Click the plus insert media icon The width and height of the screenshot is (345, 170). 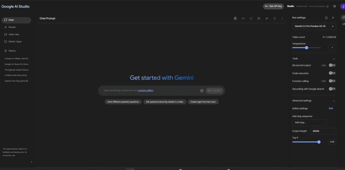point(202,91)
